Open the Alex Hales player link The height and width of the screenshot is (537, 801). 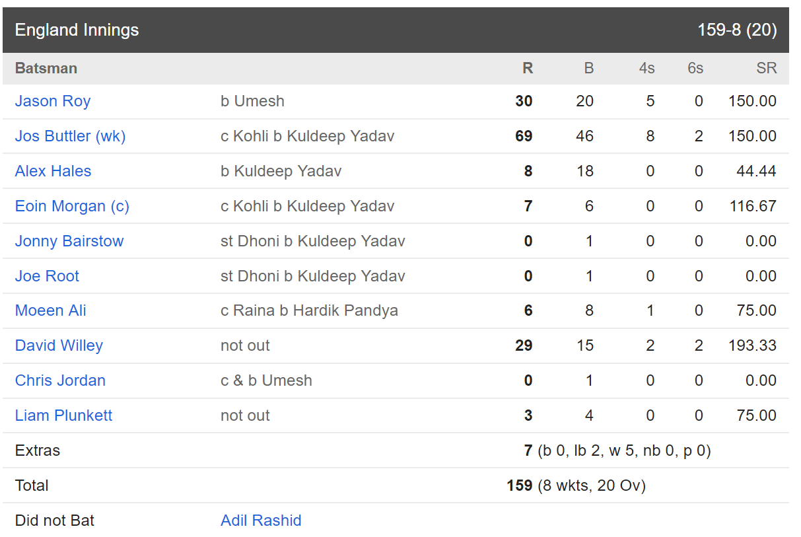tap(53, 171)
